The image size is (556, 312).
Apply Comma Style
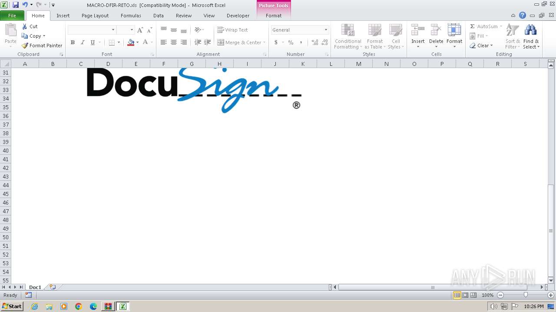pos(301,42)
